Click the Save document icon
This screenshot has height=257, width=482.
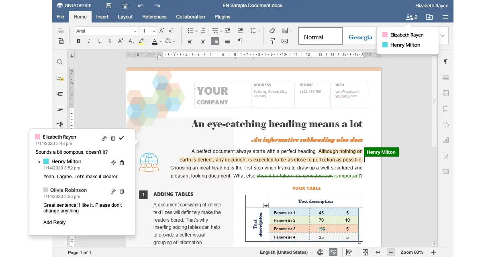[109, 6]
